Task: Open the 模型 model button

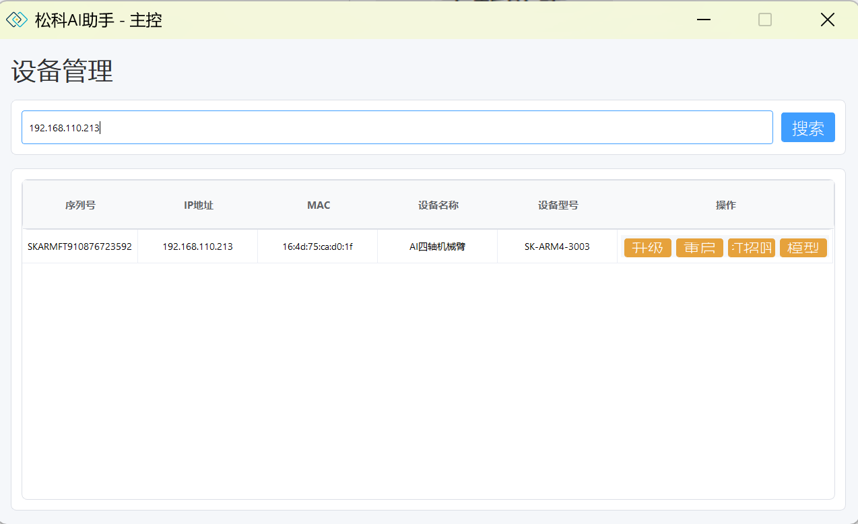Action: tap(803, 248)
